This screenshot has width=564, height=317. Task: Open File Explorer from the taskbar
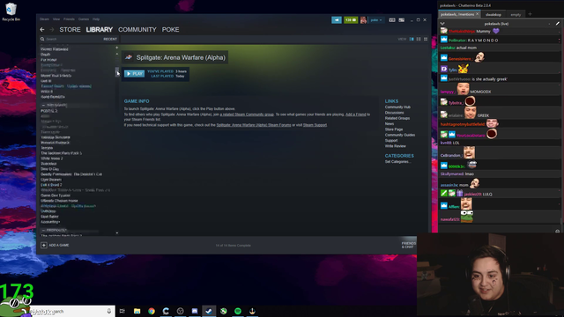point(137,311)
